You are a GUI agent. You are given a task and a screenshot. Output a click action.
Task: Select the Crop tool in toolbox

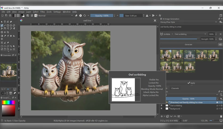click(x=8, y=32)
